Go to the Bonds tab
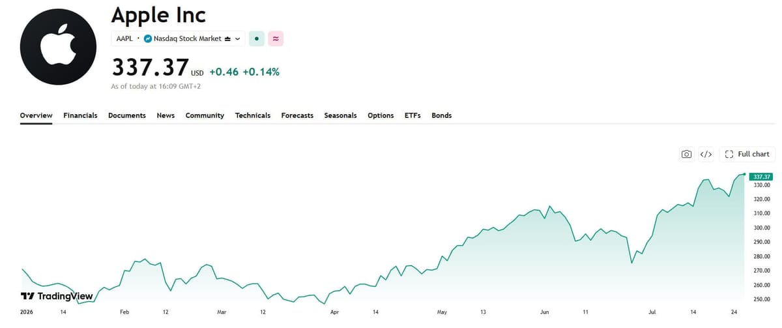 click(441, 115)
